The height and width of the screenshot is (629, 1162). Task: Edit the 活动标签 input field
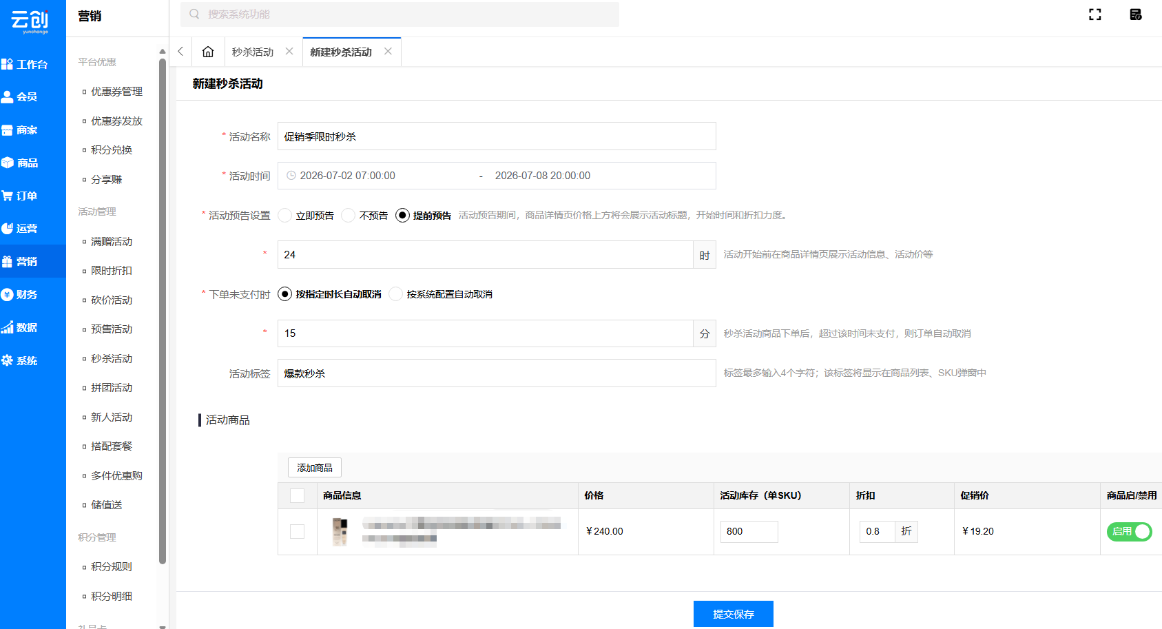tap(497, 373)
